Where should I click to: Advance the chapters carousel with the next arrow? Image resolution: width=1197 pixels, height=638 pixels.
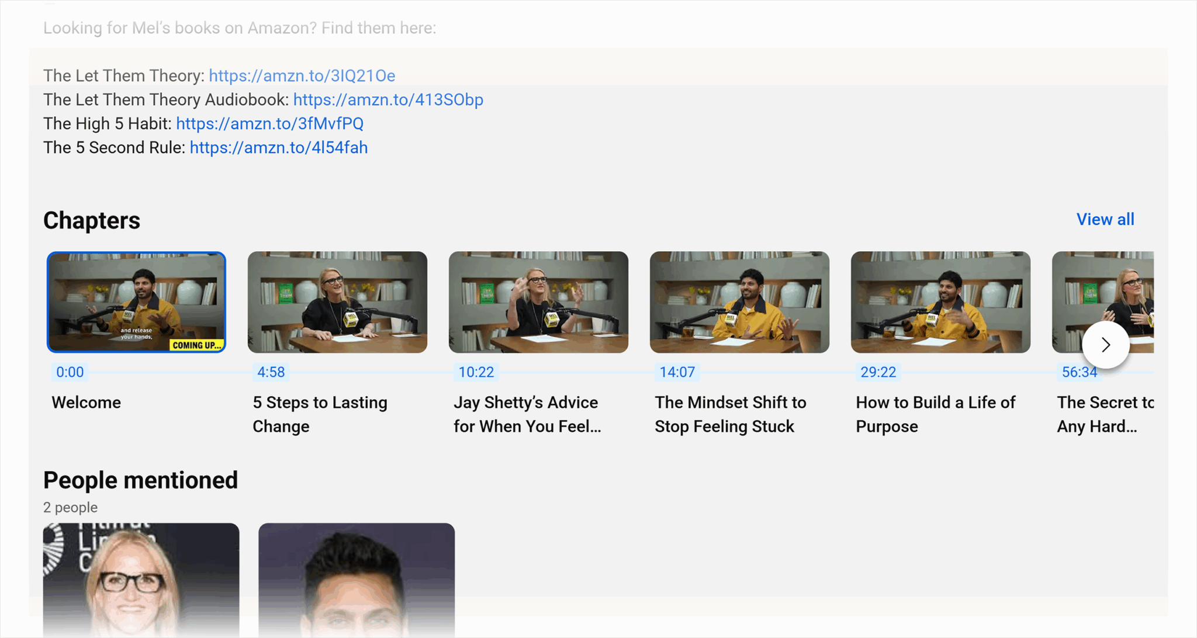[1105, 344]
